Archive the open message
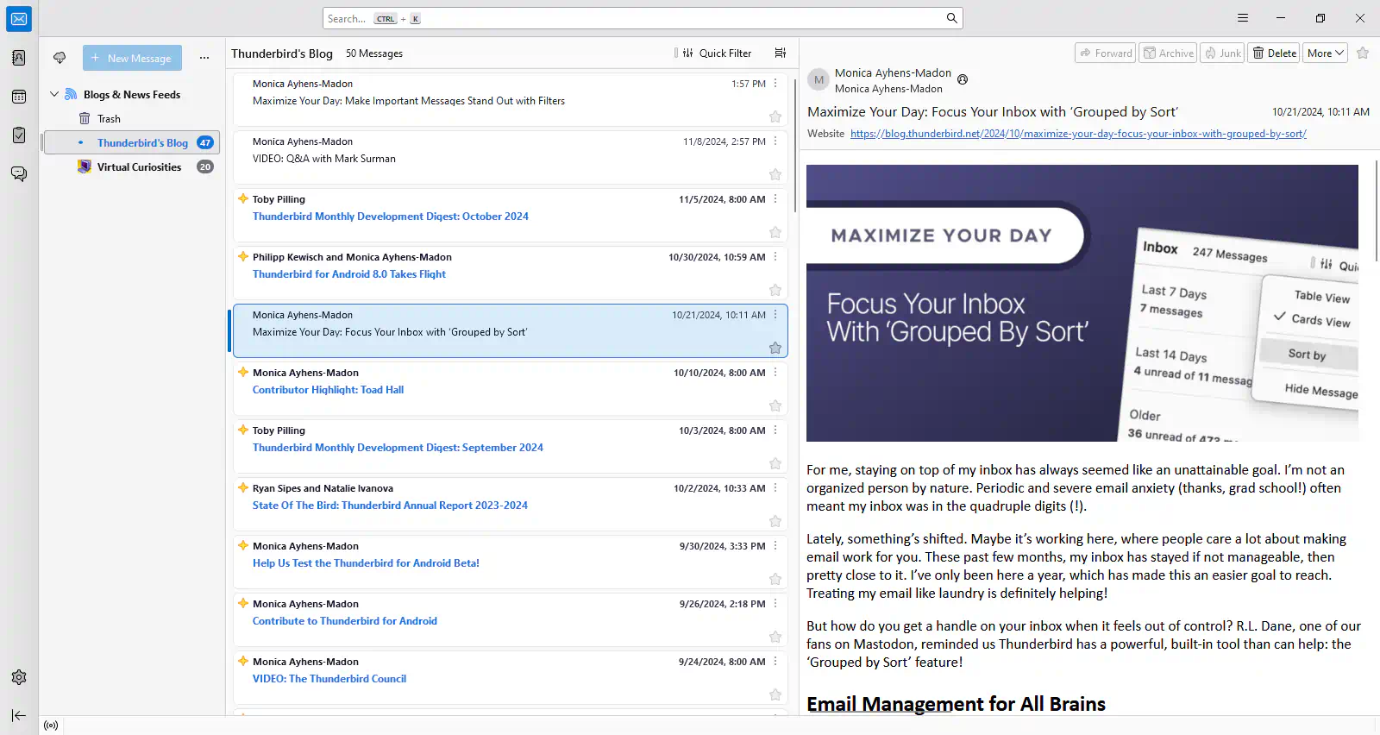 pos(1168,53)
